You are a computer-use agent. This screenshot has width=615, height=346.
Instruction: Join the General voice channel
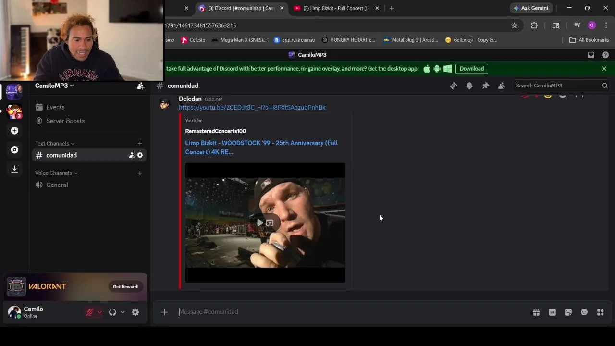click(x=89, y=185)
